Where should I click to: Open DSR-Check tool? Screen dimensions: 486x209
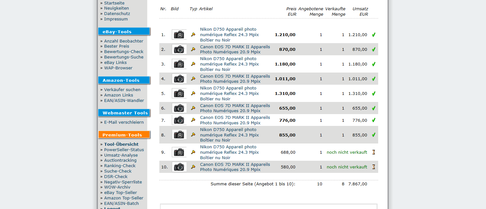116,176
